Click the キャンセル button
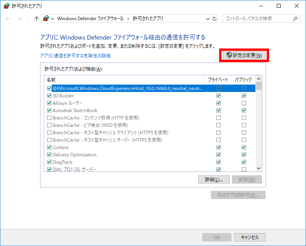This screenshot has width=306, height=246. (x=250, y=237)
